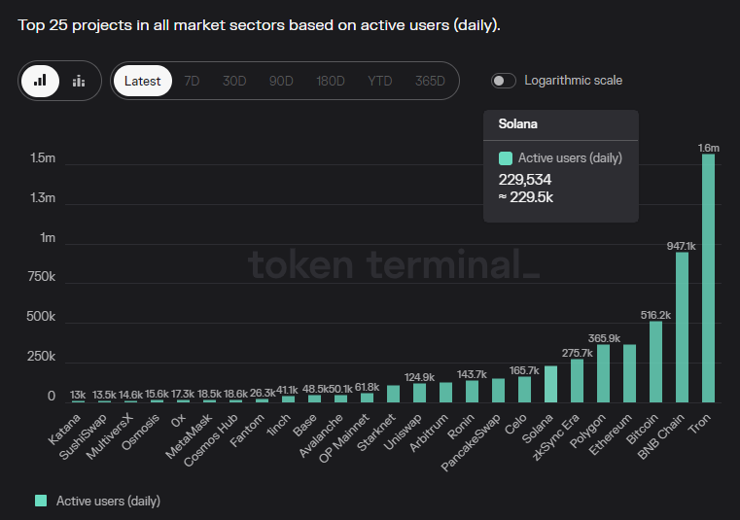This screenshot has height=520, width=740.
Task: Choose the 30D time range
Action: pos(234,81)
